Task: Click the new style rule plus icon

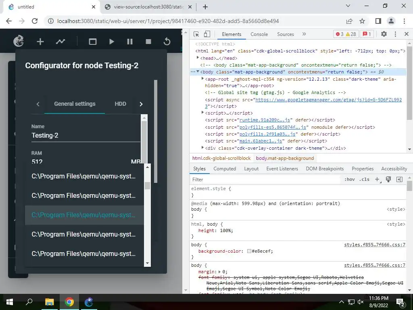Action: pos(378,180)
